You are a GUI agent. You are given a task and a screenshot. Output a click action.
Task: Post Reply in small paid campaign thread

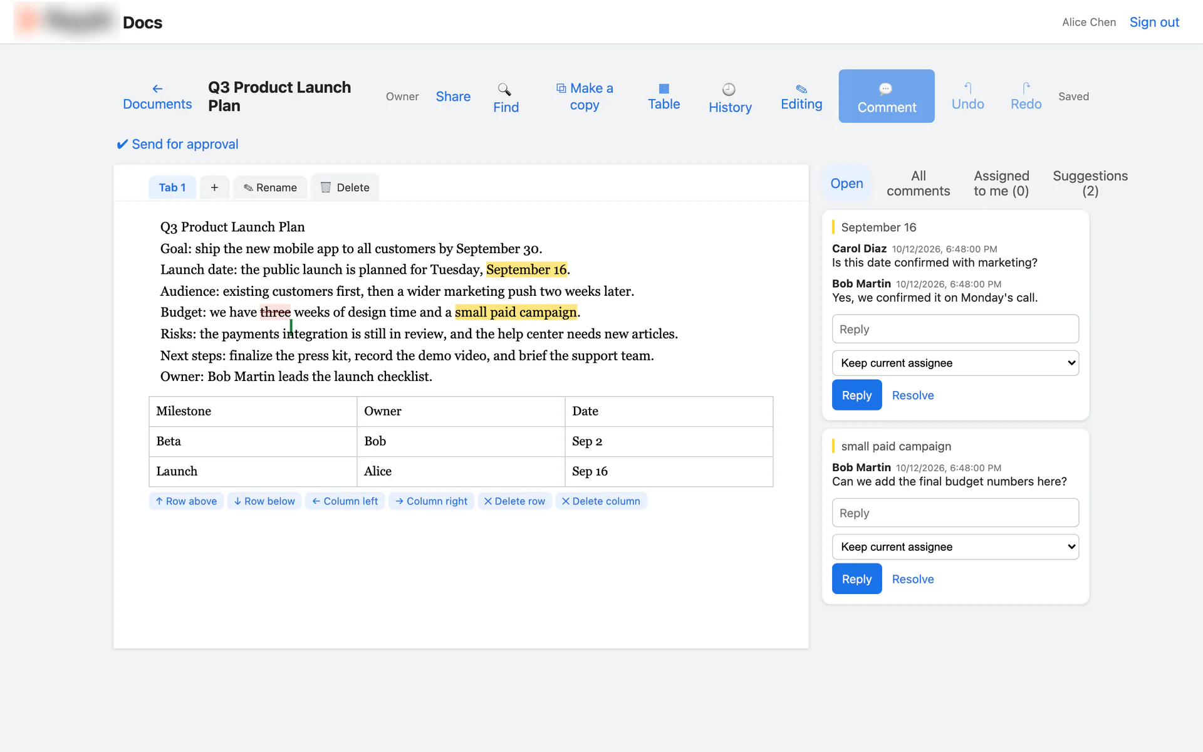pyautogui.click(x=857, y=579)
